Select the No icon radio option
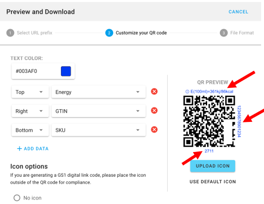The image size is (264, 204). 17,198
